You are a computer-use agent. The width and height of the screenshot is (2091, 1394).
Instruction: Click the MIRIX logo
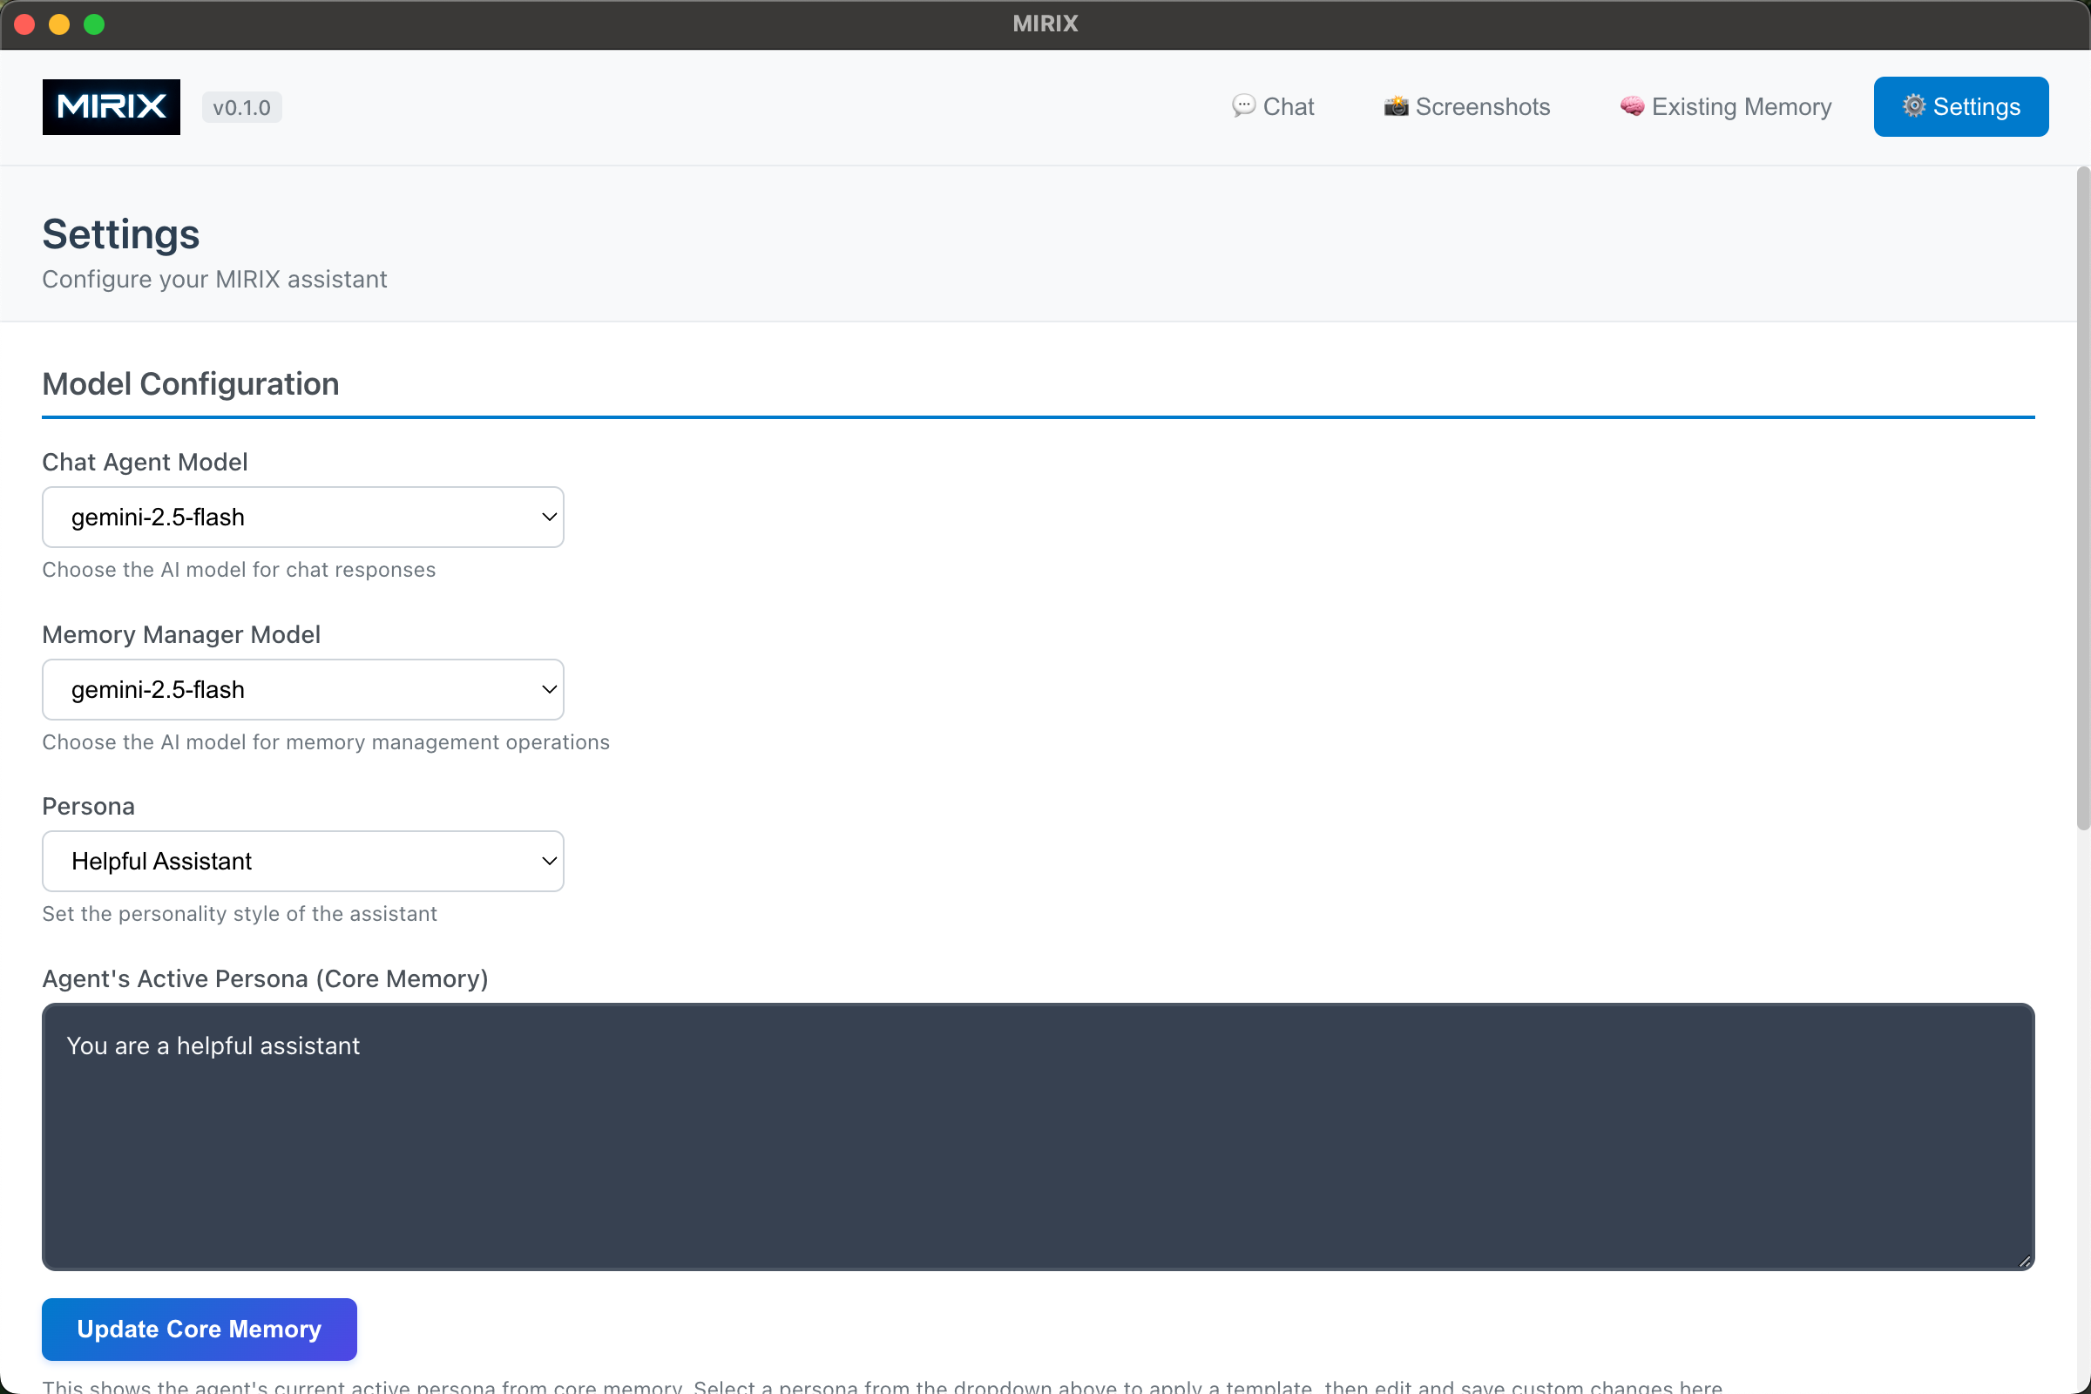click(112, 106)
